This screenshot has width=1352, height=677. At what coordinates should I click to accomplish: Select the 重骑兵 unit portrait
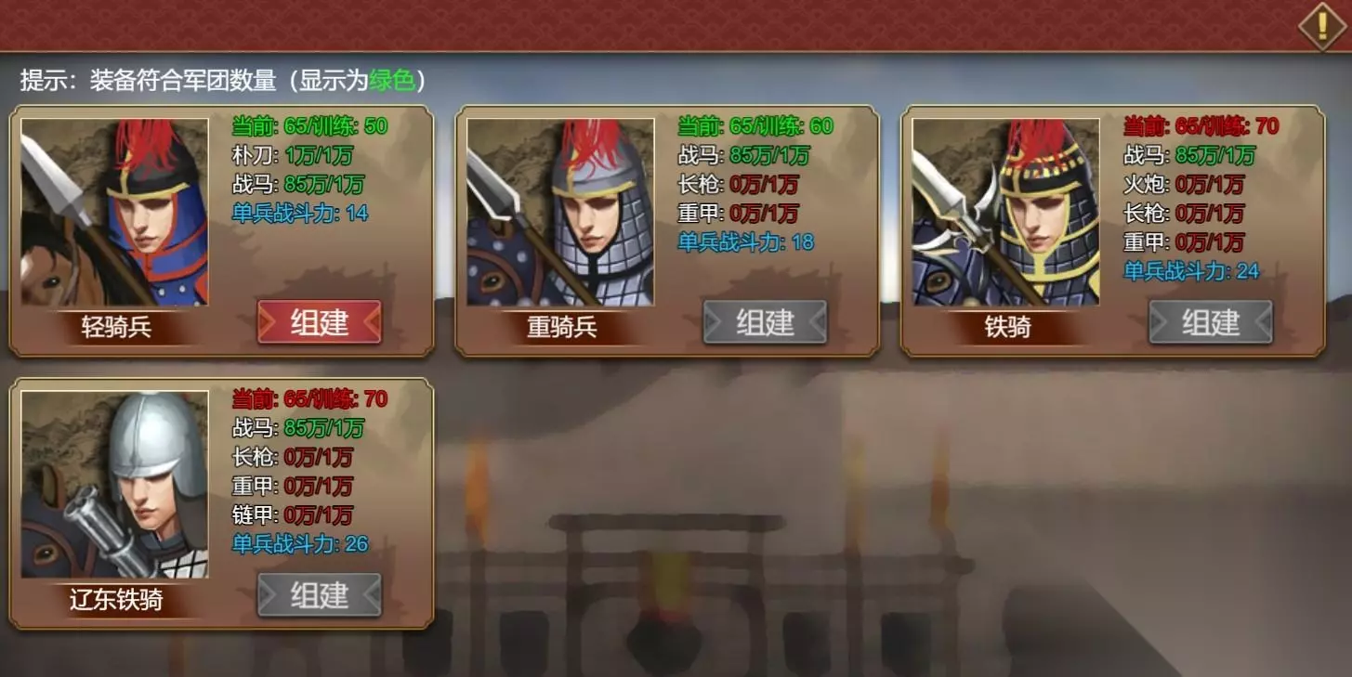pos(560,212)
